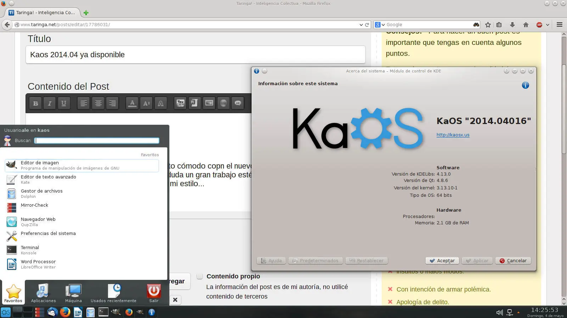The image size is (567, 318).
Task: Launch Thunderbird from the taskbar
Action: 52,312
